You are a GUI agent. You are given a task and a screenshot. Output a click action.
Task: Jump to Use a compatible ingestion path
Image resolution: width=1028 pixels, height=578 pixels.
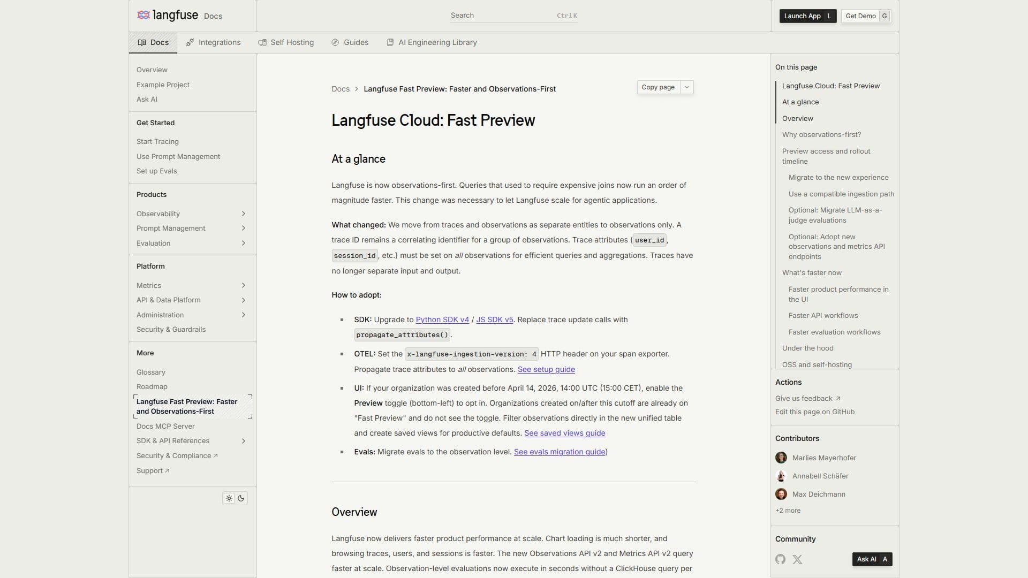(841, 194)
